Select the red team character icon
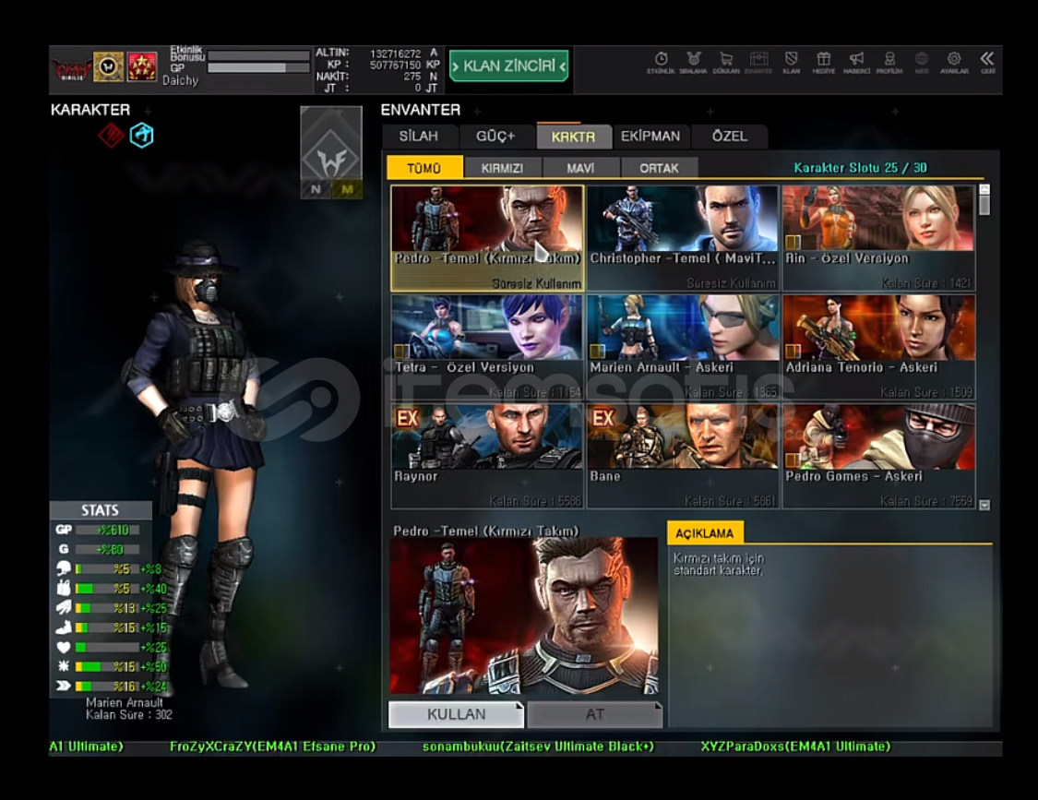This screenshot has height=800, width=1038. [112, 136]
